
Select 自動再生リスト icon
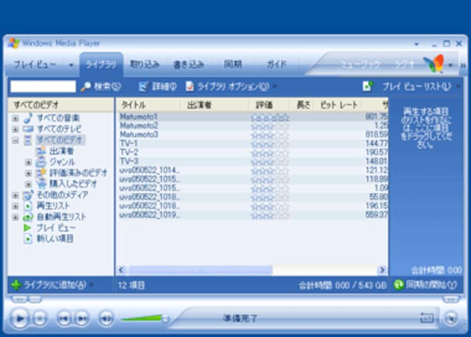[28, 217]
